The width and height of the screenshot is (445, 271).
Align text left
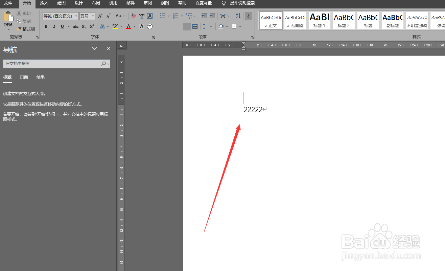click(x=163, y=26)
